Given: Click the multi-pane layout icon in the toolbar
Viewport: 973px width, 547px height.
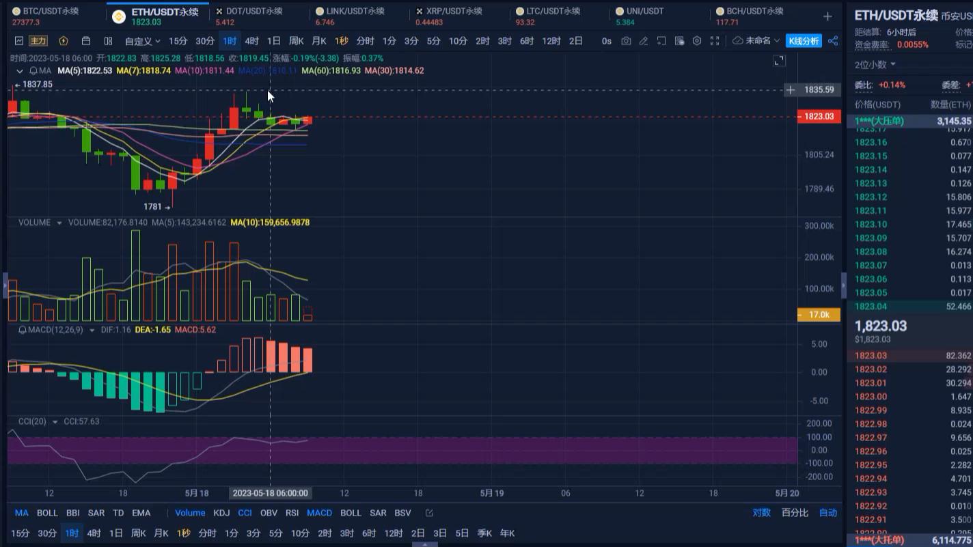Looking at the screenshot, I should (x=108, y=41).
